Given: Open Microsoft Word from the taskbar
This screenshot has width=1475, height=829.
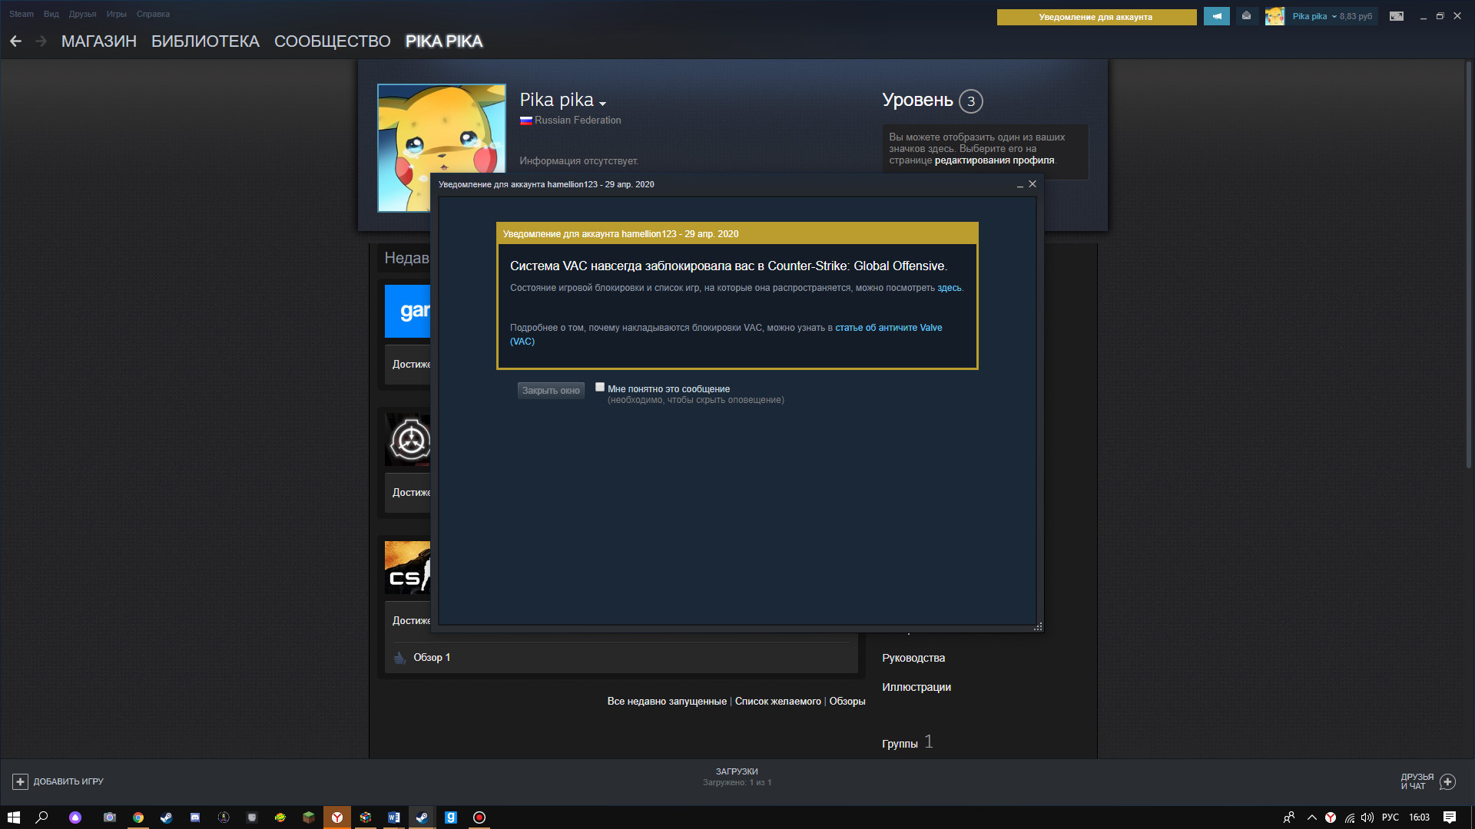Looking at the screenshot, I should [394, 817].
